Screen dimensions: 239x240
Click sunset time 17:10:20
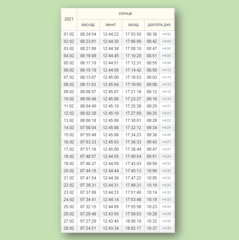coord(133,56)
